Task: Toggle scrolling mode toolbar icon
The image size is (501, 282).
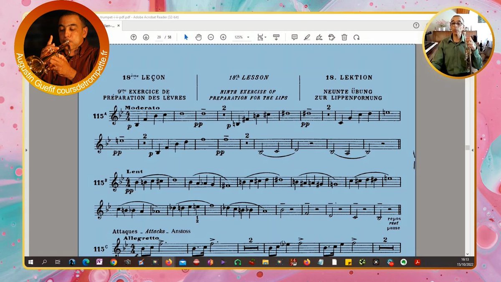Action: point(276,37)
